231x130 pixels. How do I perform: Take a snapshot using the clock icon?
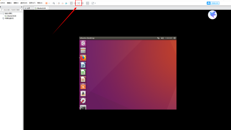(59, 3)
